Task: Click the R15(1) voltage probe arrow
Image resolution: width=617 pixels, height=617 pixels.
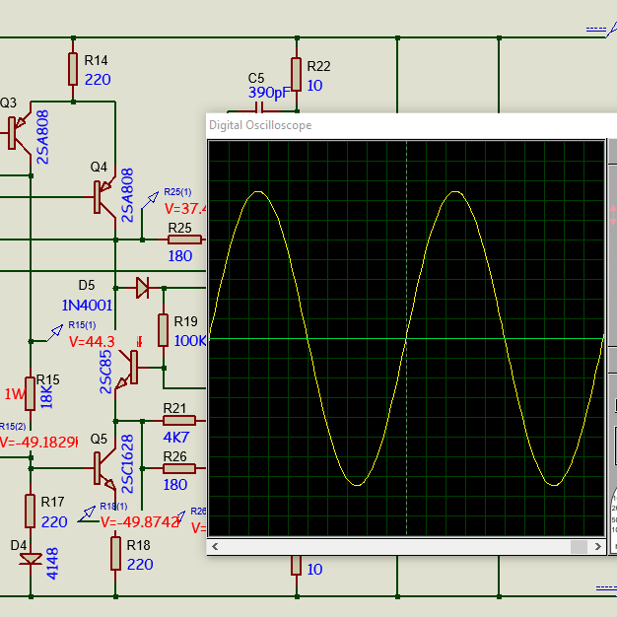Action: click(54, 333)
